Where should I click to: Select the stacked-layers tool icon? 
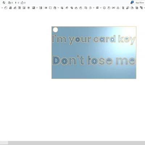(97, 8)
